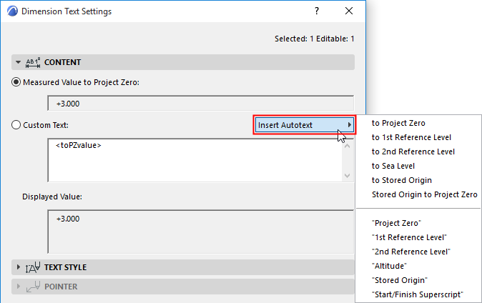482x303 pixels.
Task: Click the custom text scrollbar down arrow
Action: 348,176
